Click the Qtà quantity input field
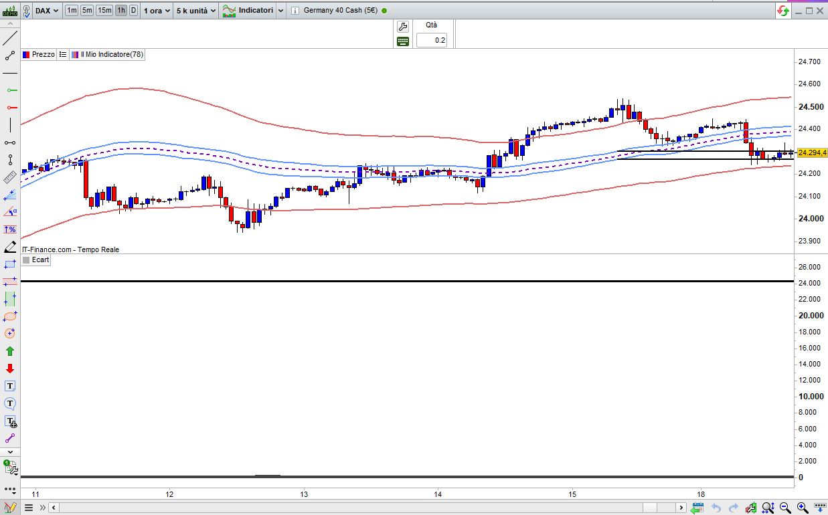This screenshot has width=828, height=515. pyautogui.click(x=432, y=40)
